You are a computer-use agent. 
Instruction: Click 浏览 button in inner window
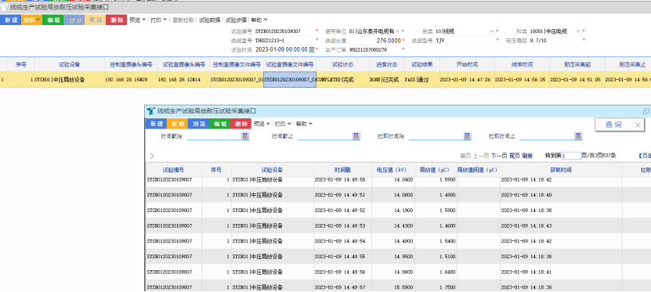pos(198,124)
